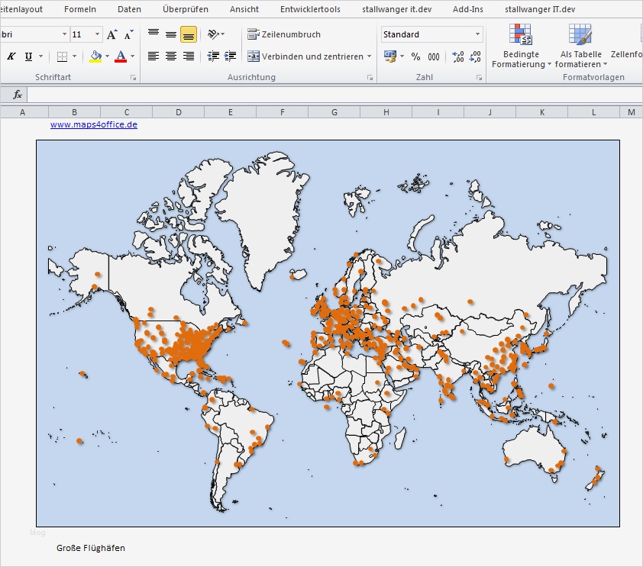This screenshot has height=567, width=643.
Task: Apply the yellow fill color
Action: (95, 56)
